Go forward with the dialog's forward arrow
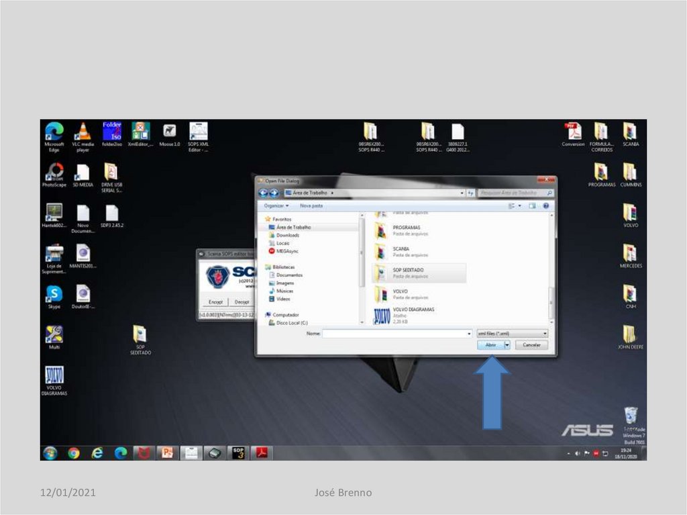 click(274, 193)
